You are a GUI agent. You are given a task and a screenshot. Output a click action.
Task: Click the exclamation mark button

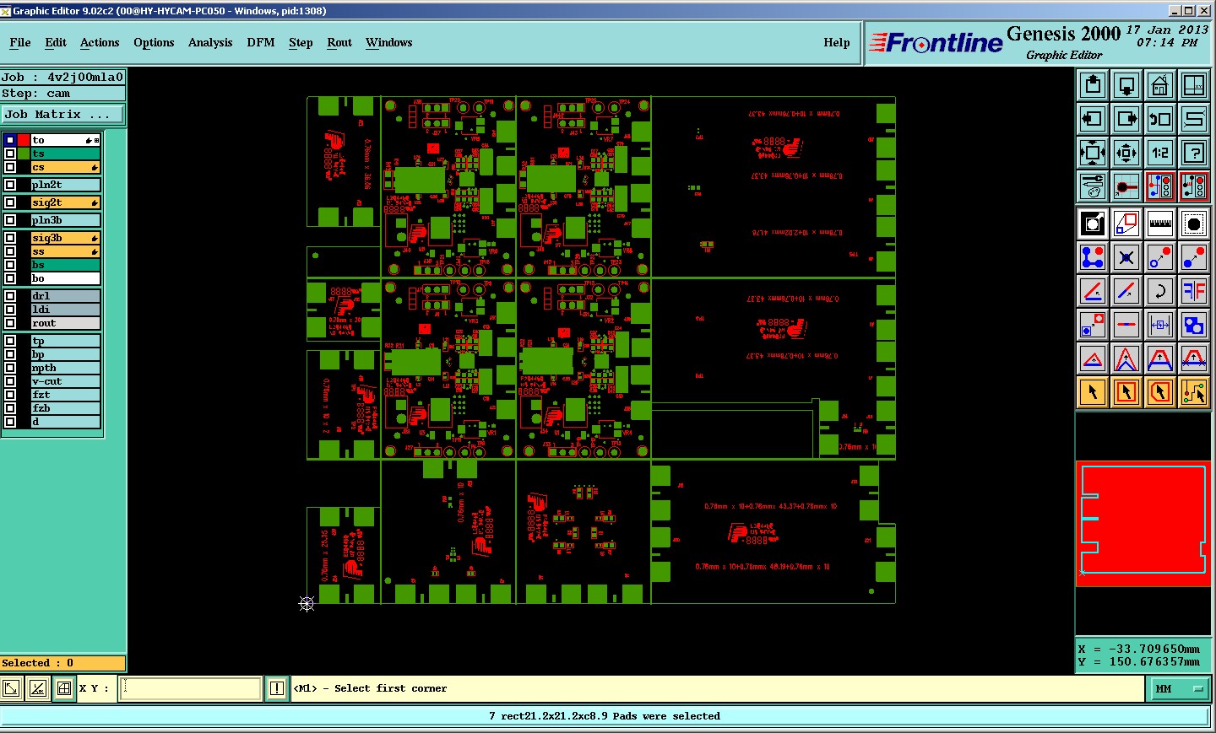pyautogui.click(x=276, y=688)
